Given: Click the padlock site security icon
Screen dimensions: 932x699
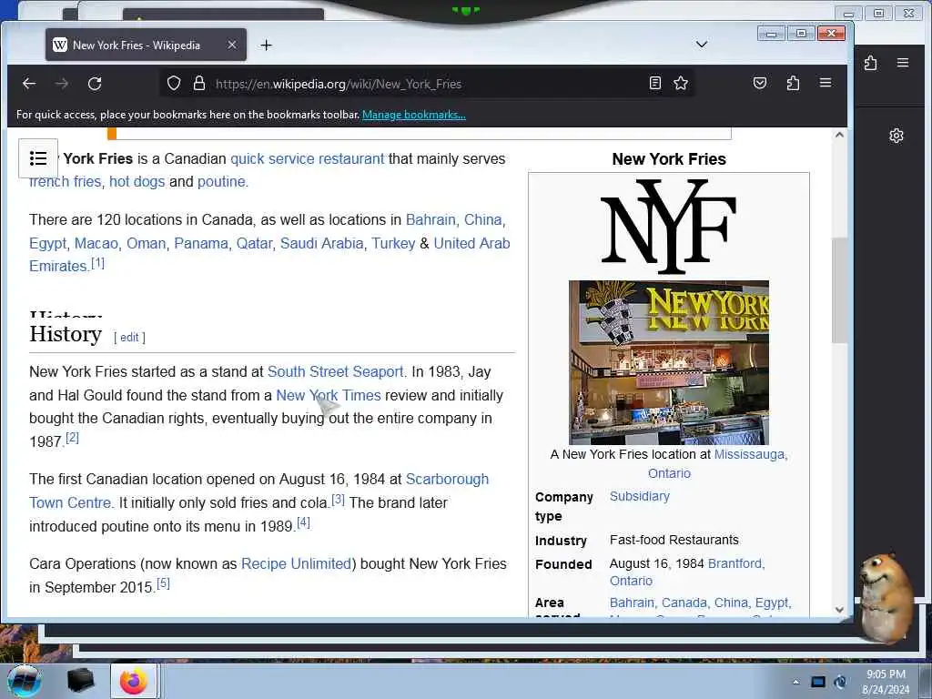Looking at the screenshot, I should (x=199, y=83).
